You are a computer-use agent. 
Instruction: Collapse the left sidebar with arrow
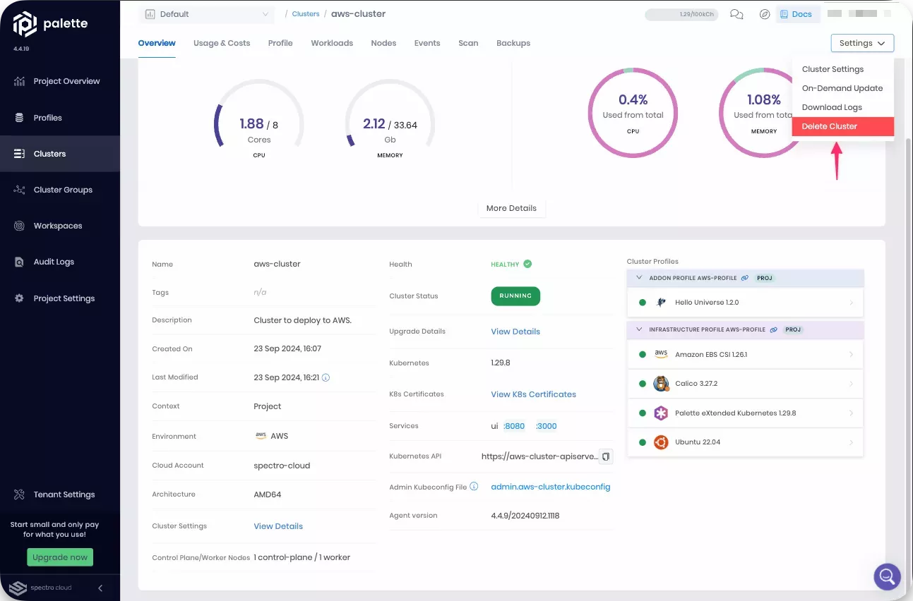point(100,588)
